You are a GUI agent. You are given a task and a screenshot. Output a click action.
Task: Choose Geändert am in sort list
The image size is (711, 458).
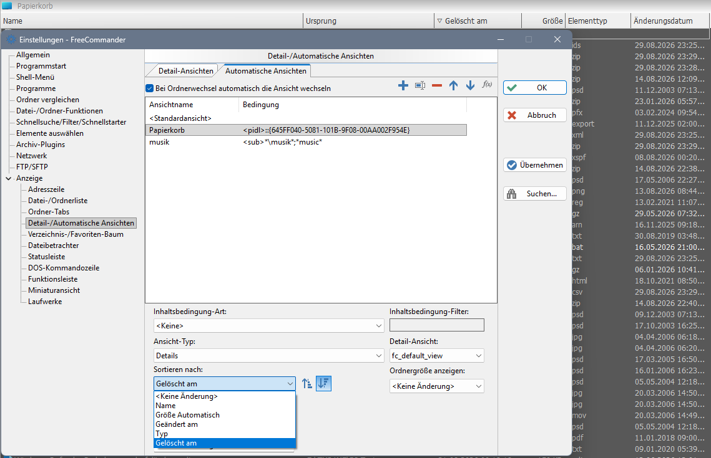[225, 424]
